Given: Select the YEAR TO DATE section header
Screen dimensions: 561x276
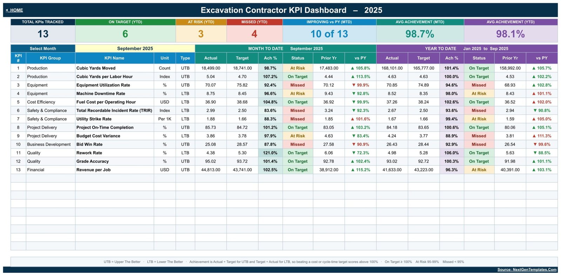Looking at the screenshot, I should pyautogui.click(x=467, y=48).
